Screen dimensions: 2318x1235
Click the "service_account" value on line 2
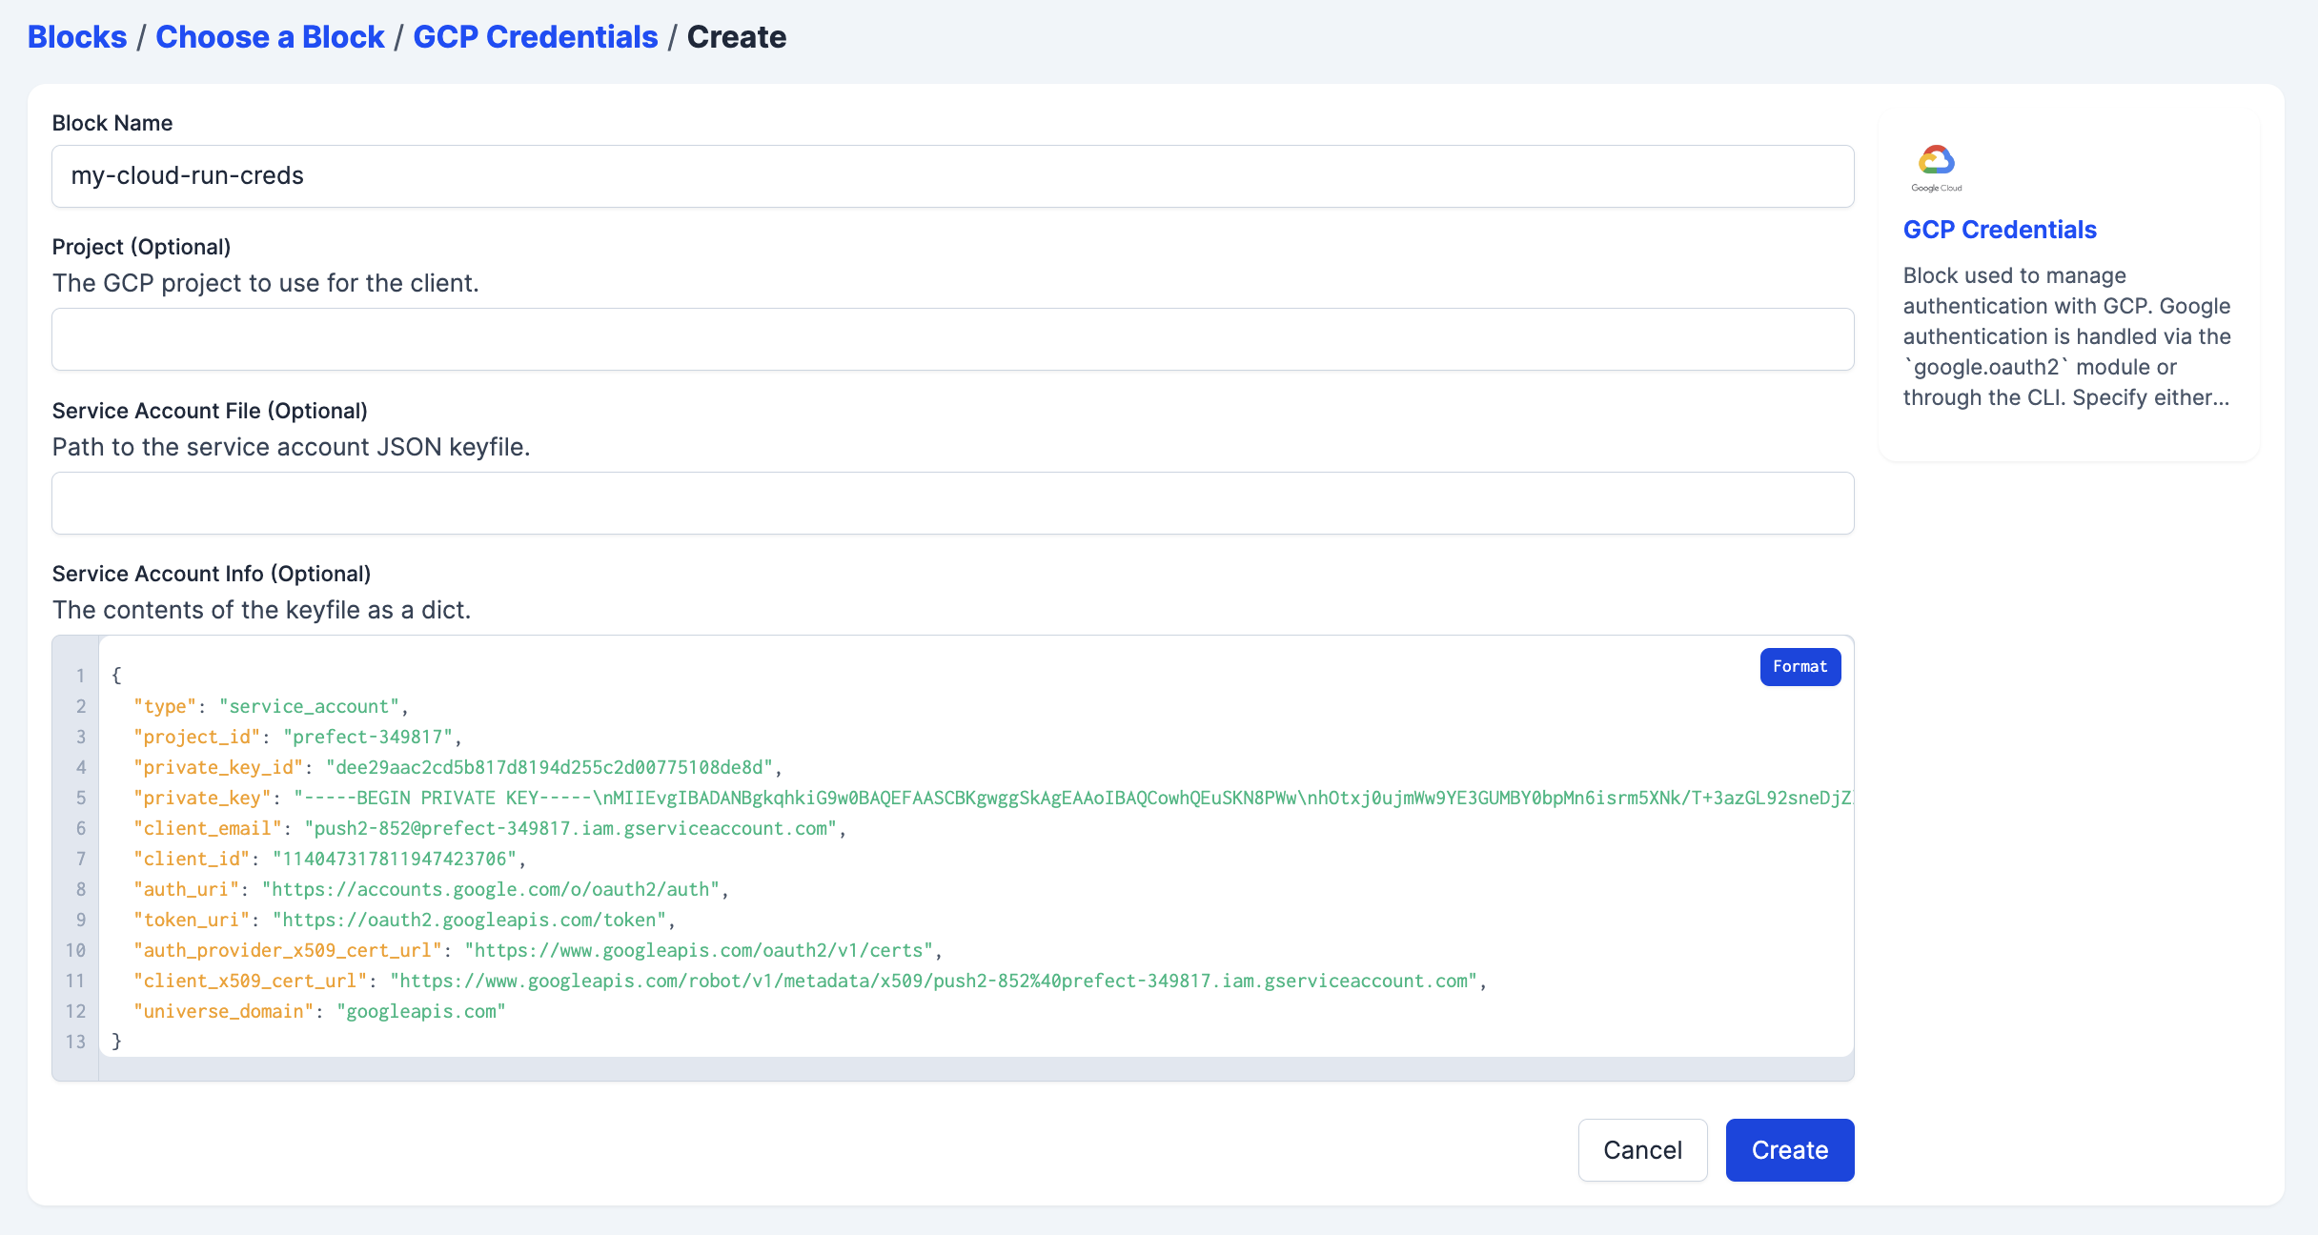point(309,706)
